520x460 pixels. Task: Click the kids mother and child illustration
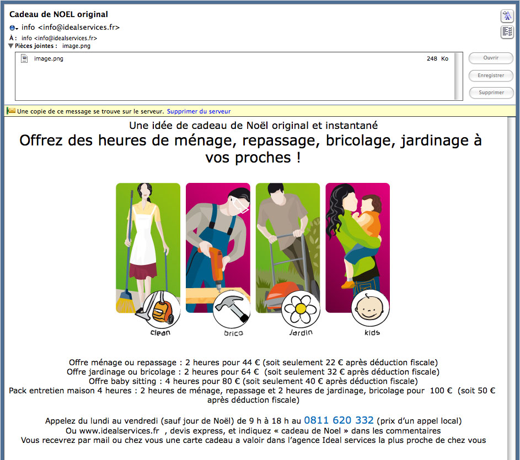tap(357, 247)
